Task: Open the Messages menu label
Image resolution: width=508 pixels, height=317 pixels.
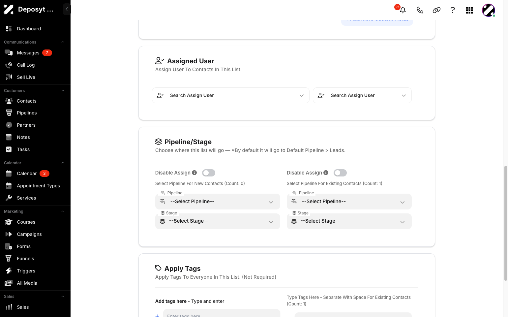Action: pos(28,53)
